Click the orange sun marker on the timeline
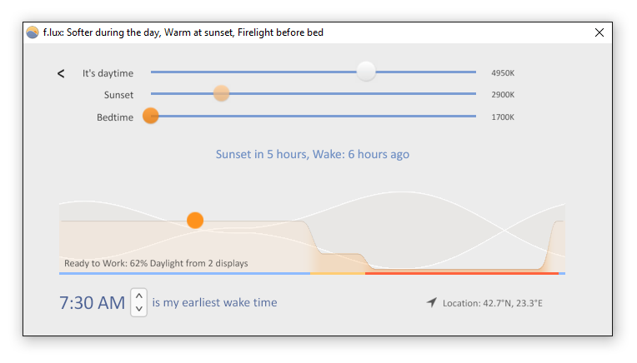Screen dimensions: 637x363 195,221
